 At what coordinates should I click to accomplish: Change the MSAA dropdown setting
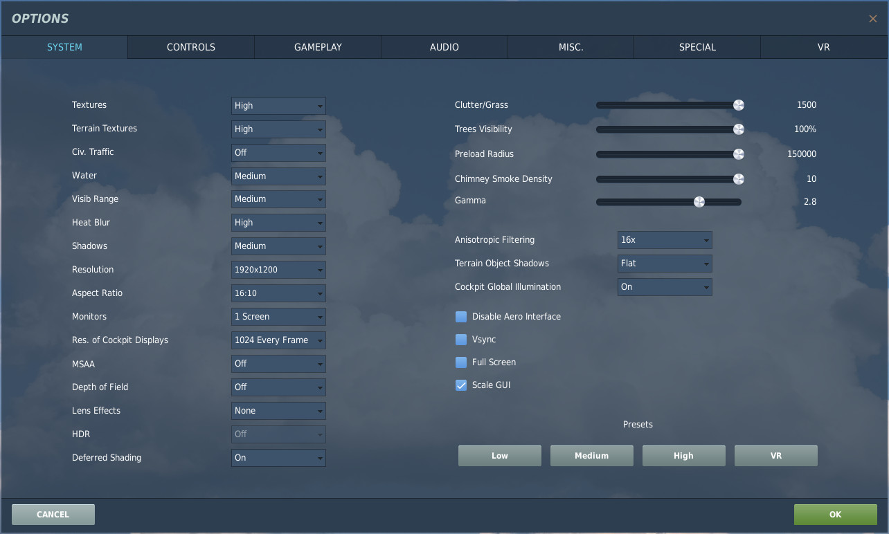pos(278,364)
